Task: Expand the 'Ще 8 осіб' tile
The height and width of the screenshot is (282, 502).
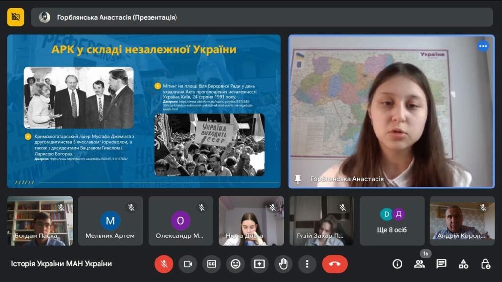Action: pyautogui.click(x=392, y=221)
